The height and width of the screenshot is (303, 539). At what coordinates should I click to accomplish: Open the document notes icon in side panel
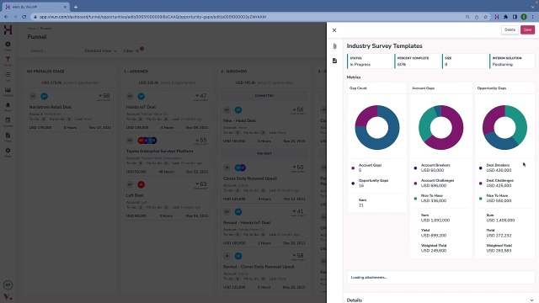335,61
